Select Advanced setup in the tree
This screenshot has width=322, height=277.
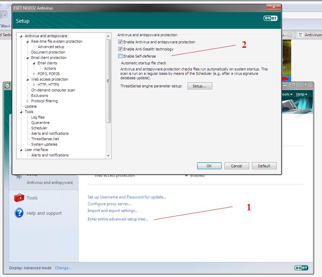[51, 47]
